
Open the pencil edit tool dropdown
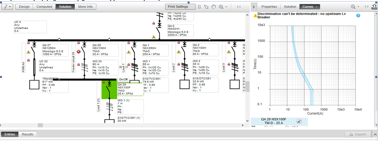tap(7, 7)
